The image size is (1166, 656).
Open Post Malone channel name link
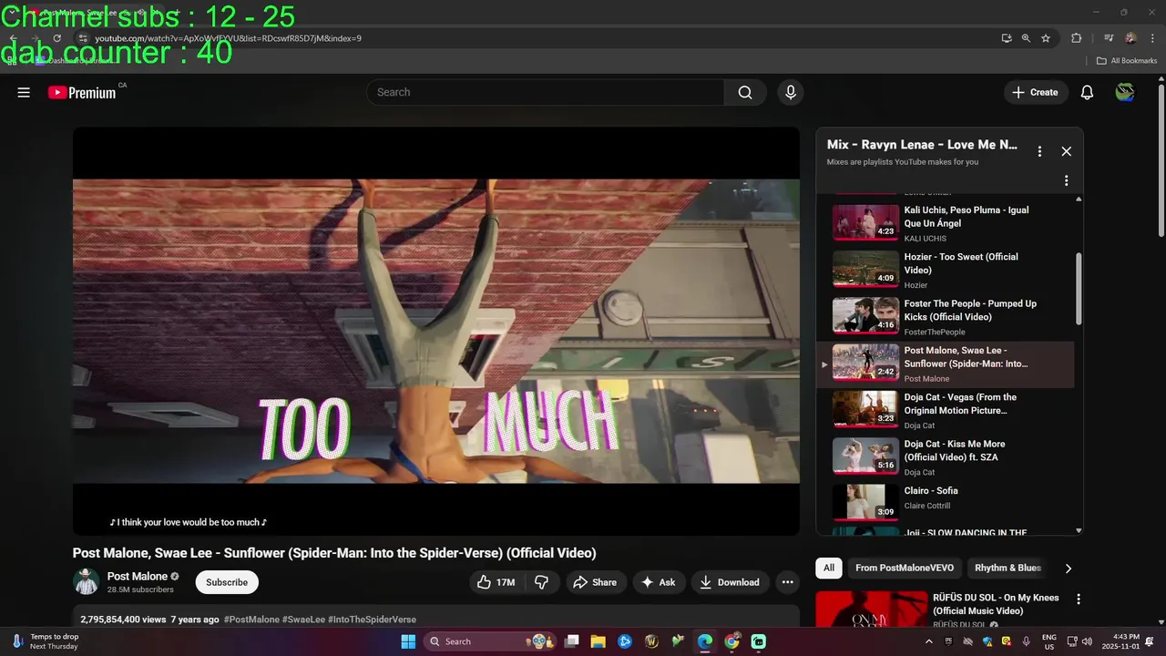(x=138, y=576)
